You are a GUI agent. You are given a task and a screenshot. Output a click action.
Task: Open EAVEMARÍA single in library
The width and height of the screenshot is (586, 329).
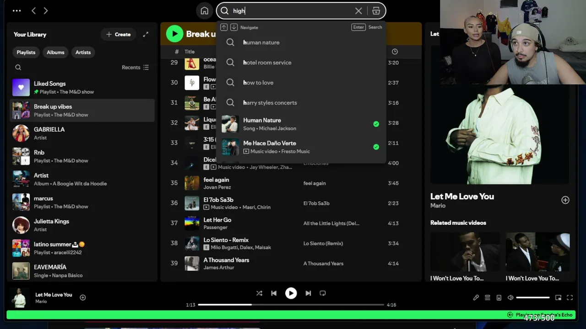tap(82, 271)
